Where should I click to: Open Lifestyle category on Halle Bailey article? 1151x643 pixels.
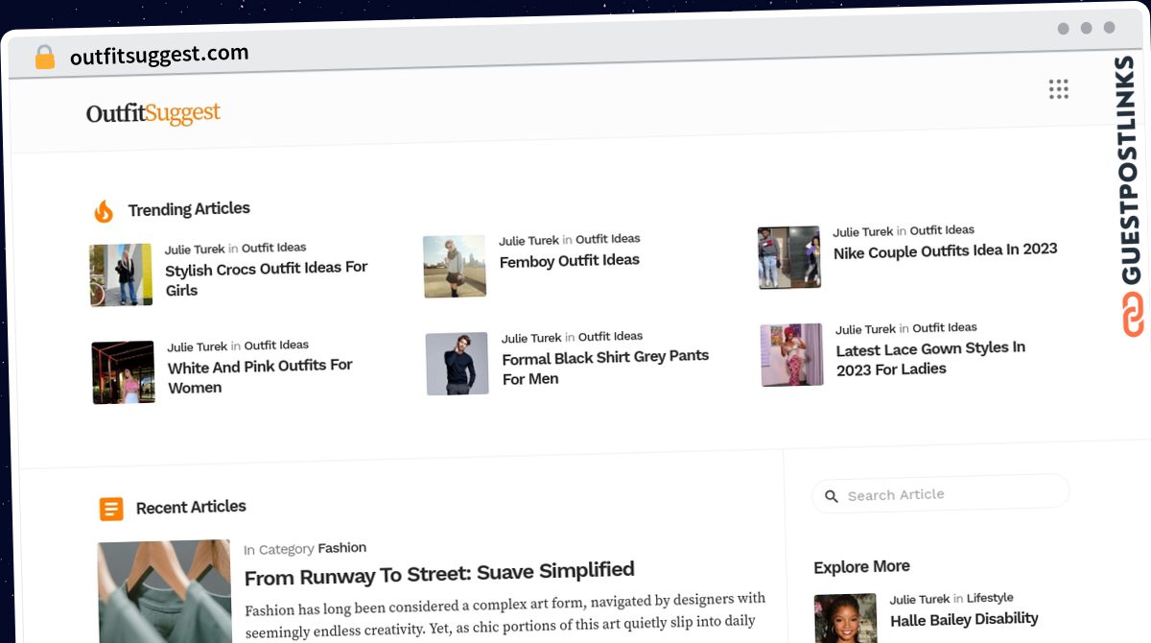[990, 598]
